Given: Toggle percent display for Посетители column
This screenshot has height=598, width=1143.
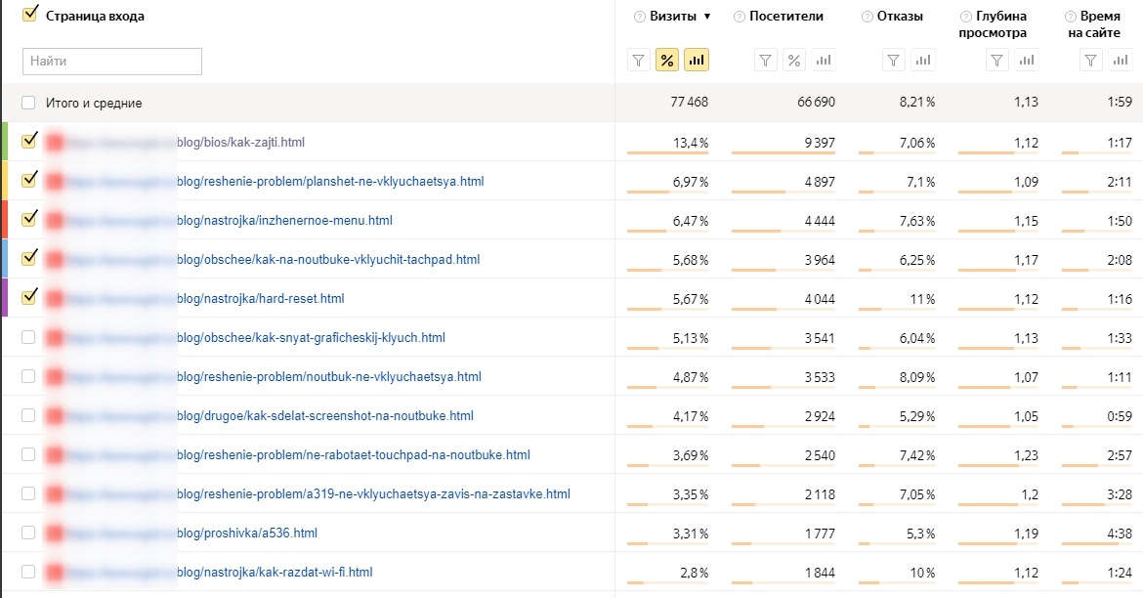Looking at the screenshot, I should 794,61.
